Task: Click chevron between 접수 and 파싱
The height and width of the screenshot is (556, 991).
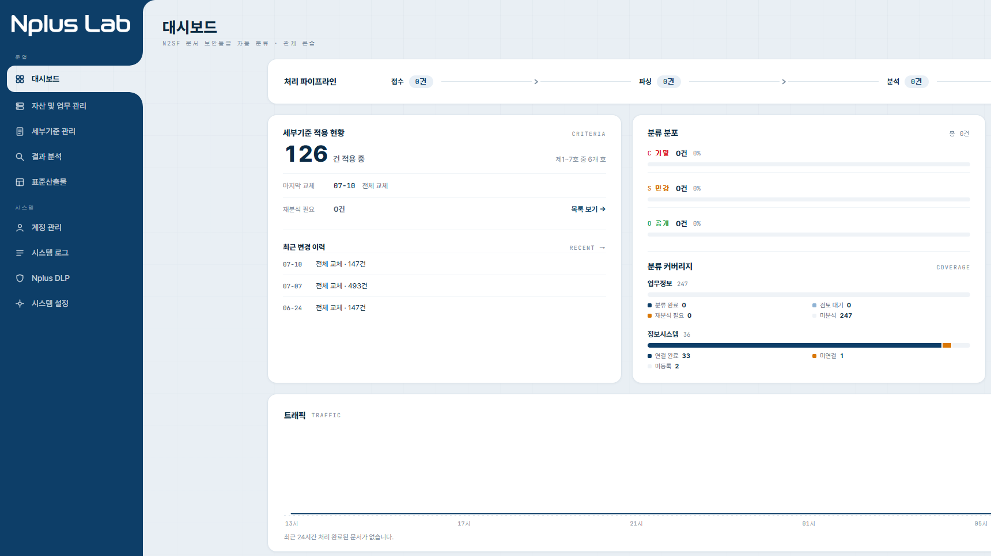Action: pyautogui.click(x=536, y=82)
